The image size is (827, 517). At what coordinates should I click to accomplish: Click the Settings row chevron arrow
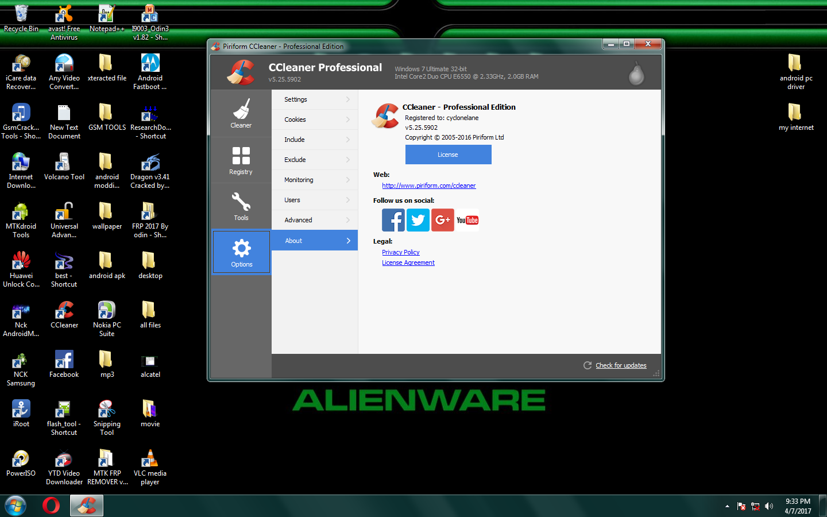coord(348,99)
